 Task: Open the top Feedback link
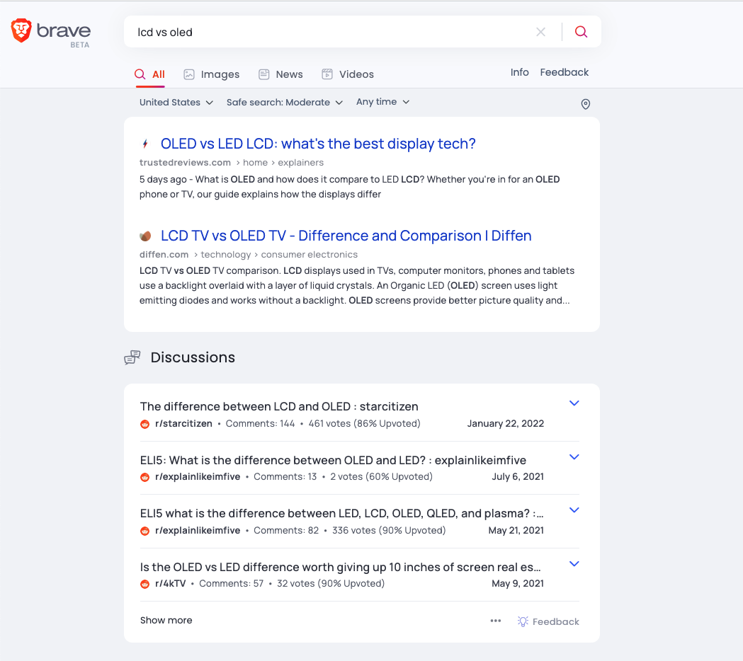pos(564,72)
